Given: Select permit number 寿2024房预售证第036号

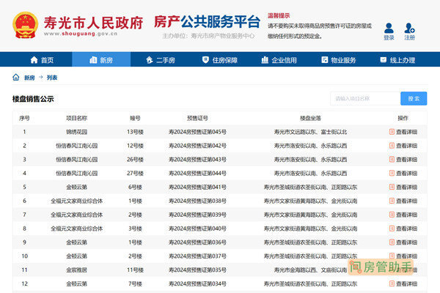Looking at the screenshot, I should click(197, 242).
